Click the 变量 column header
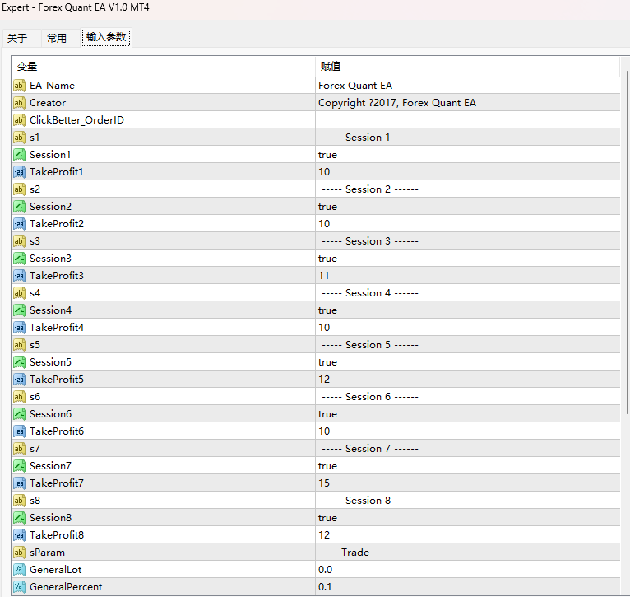The image size is (630, 597). (x=164, y=67)
